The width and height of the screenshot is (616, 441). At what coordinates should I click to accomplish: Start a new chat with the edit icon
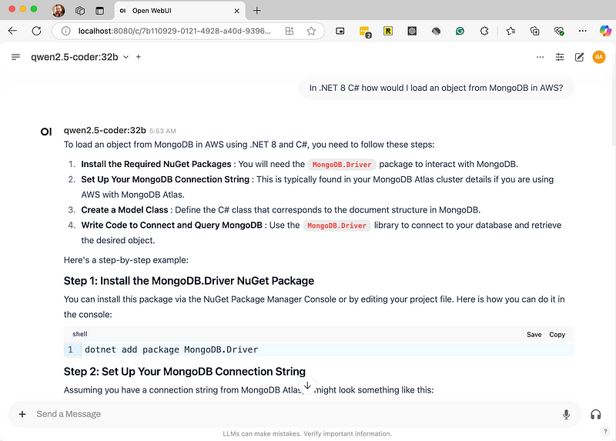tap(579, 57)
